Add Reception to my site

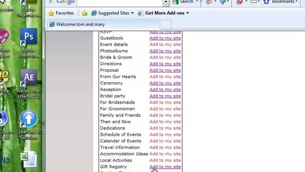click(165, 89)
